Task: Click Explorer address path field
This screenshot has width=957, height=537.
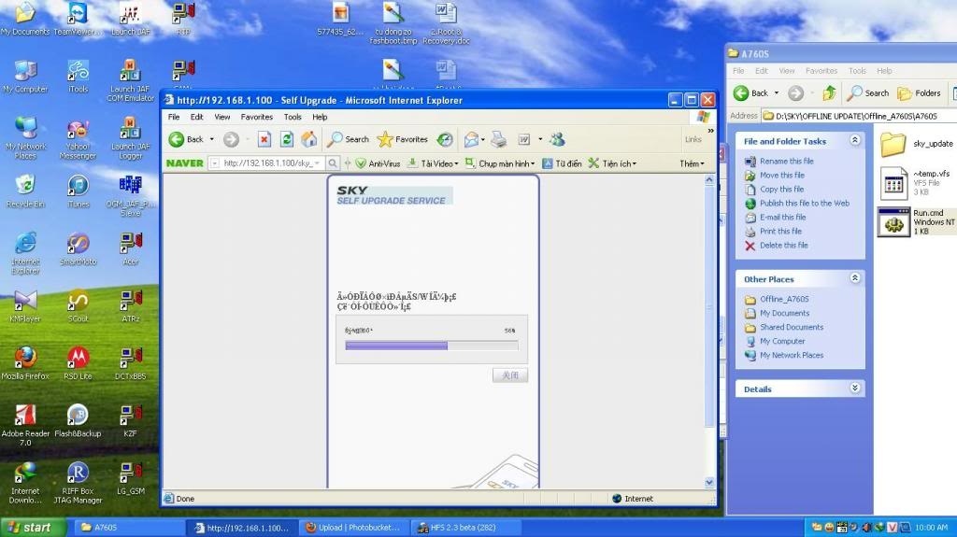Action: click(860, 116)
